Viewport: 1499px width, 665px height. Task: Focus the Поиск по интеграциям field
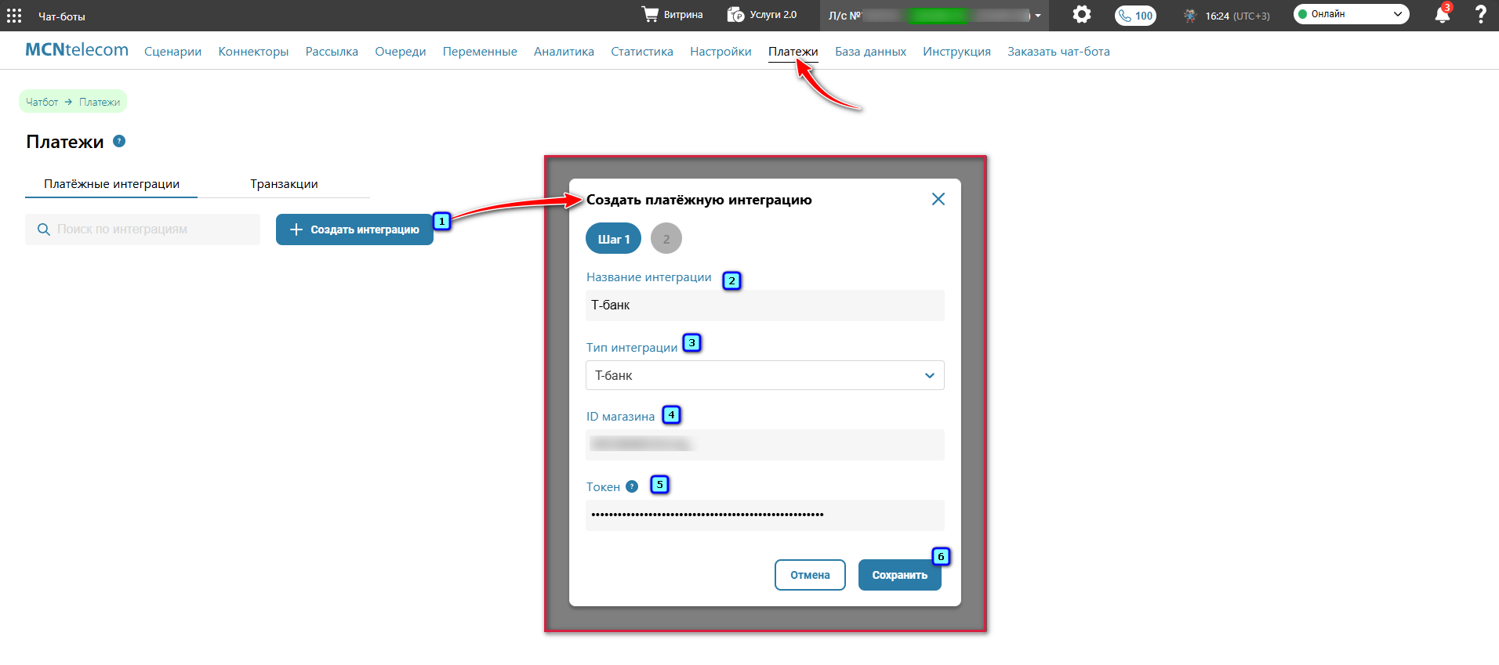(143, 229)
